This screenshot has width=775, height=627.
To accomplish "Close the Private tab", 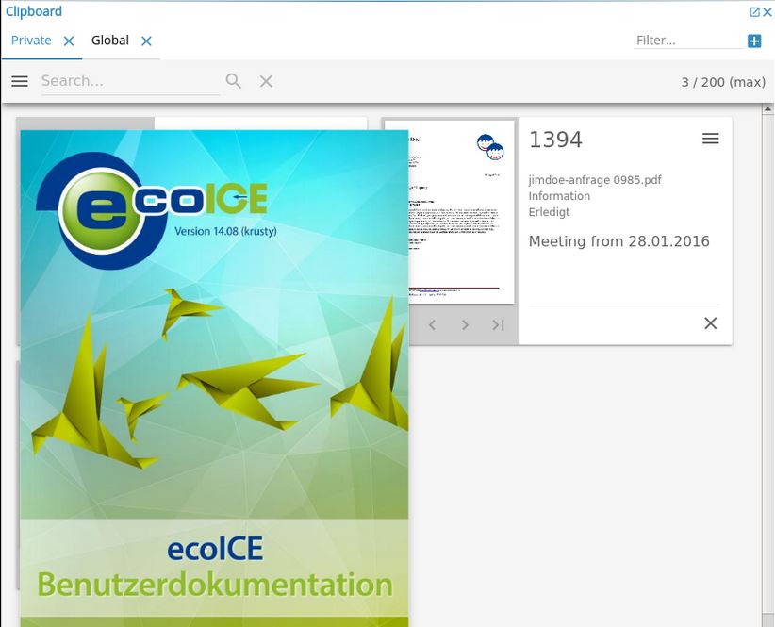I will click(x=69, y=41).
